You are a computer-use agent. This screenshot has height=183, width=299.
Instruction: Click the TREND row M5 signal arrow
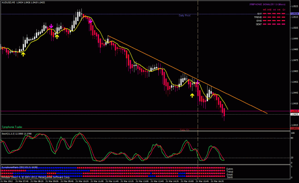[x=264, y=17]
